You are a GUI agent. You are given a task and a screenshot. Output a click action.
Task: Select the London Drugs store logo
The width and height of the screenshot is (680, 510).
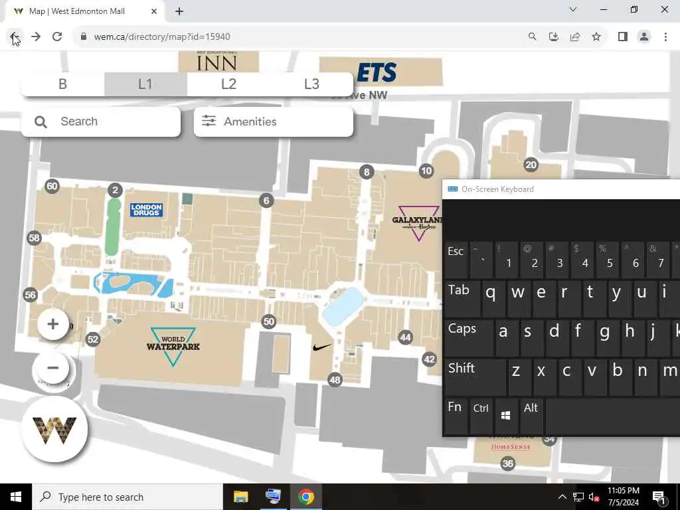pyautogui.click(x=146, y=210)
